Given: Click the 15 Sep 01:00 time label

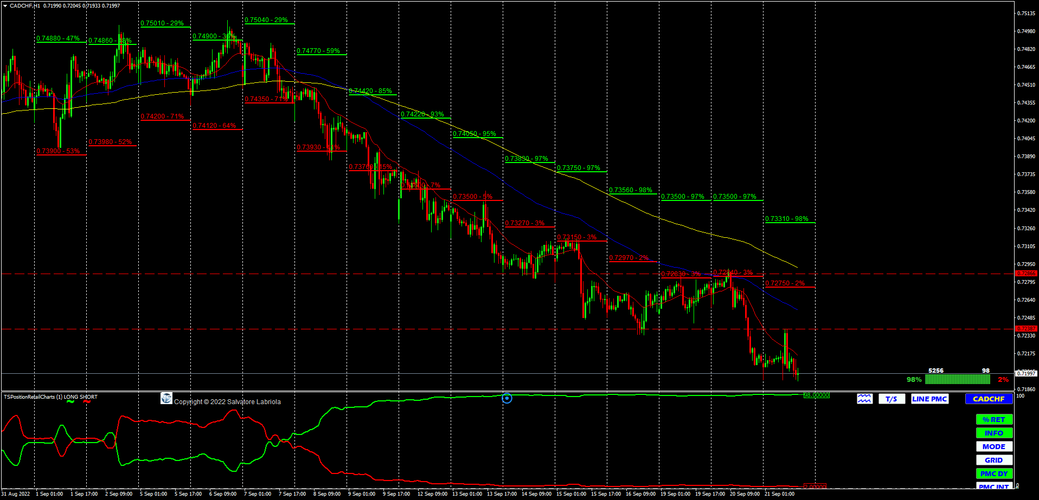Looking at the screenshot, I should point(571,493).
